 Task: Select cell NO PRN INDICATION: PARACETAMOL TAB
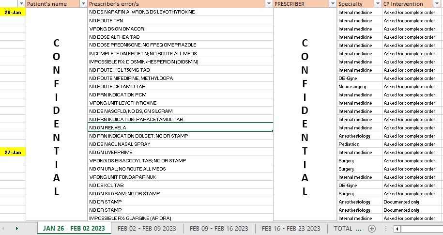pyautogui.click(x=180, y=119)
